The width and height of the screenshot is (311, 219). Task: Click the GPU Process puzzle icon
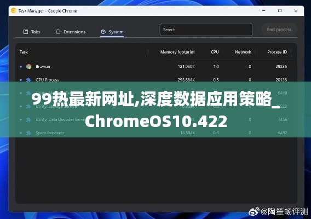click(29, 80)
